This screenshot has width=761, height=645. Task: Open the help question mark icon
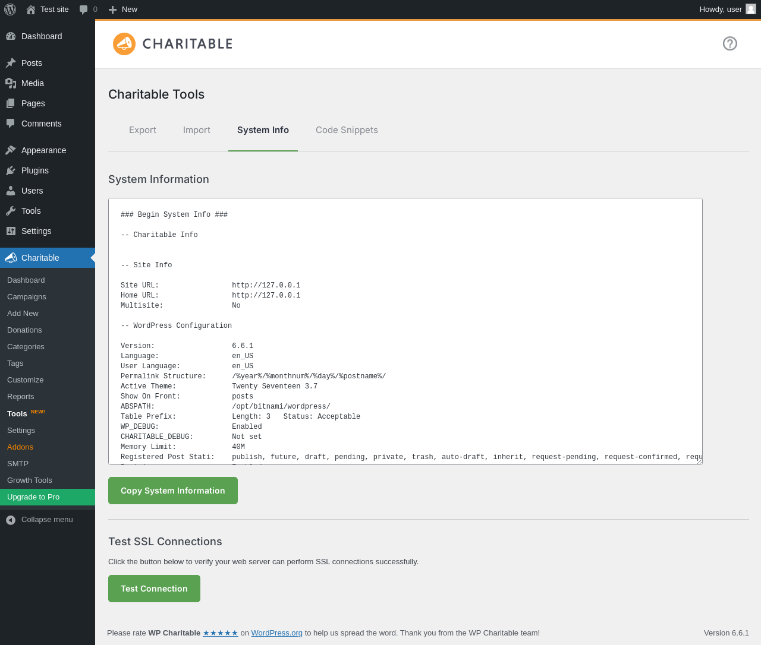[730, 43]
